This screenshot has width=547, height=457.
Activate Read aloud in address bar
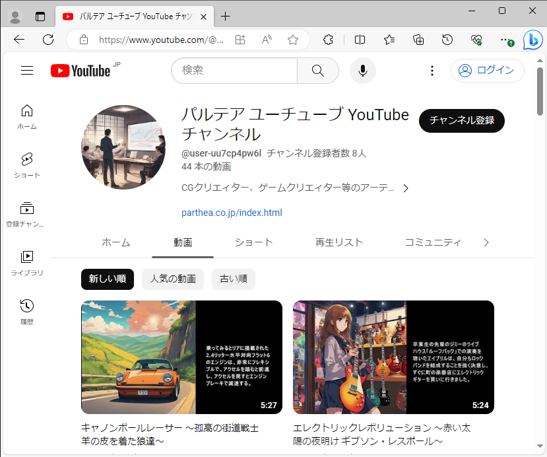267,40
